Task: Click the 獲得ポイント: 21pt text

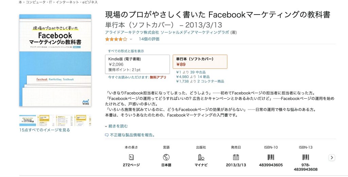Action: coord(124,70)
